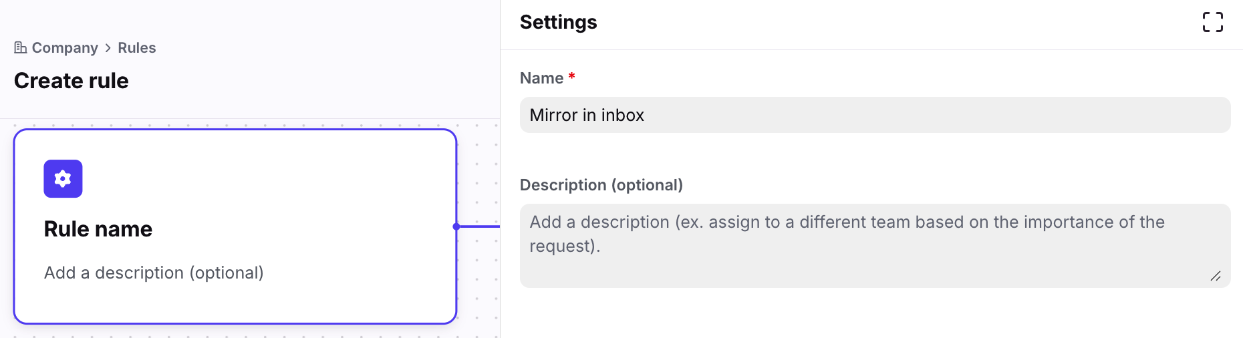This screenshot has height=338, width=1243.
Task: Expand Settings panel to fullscreen
Action: (1212, 22)
